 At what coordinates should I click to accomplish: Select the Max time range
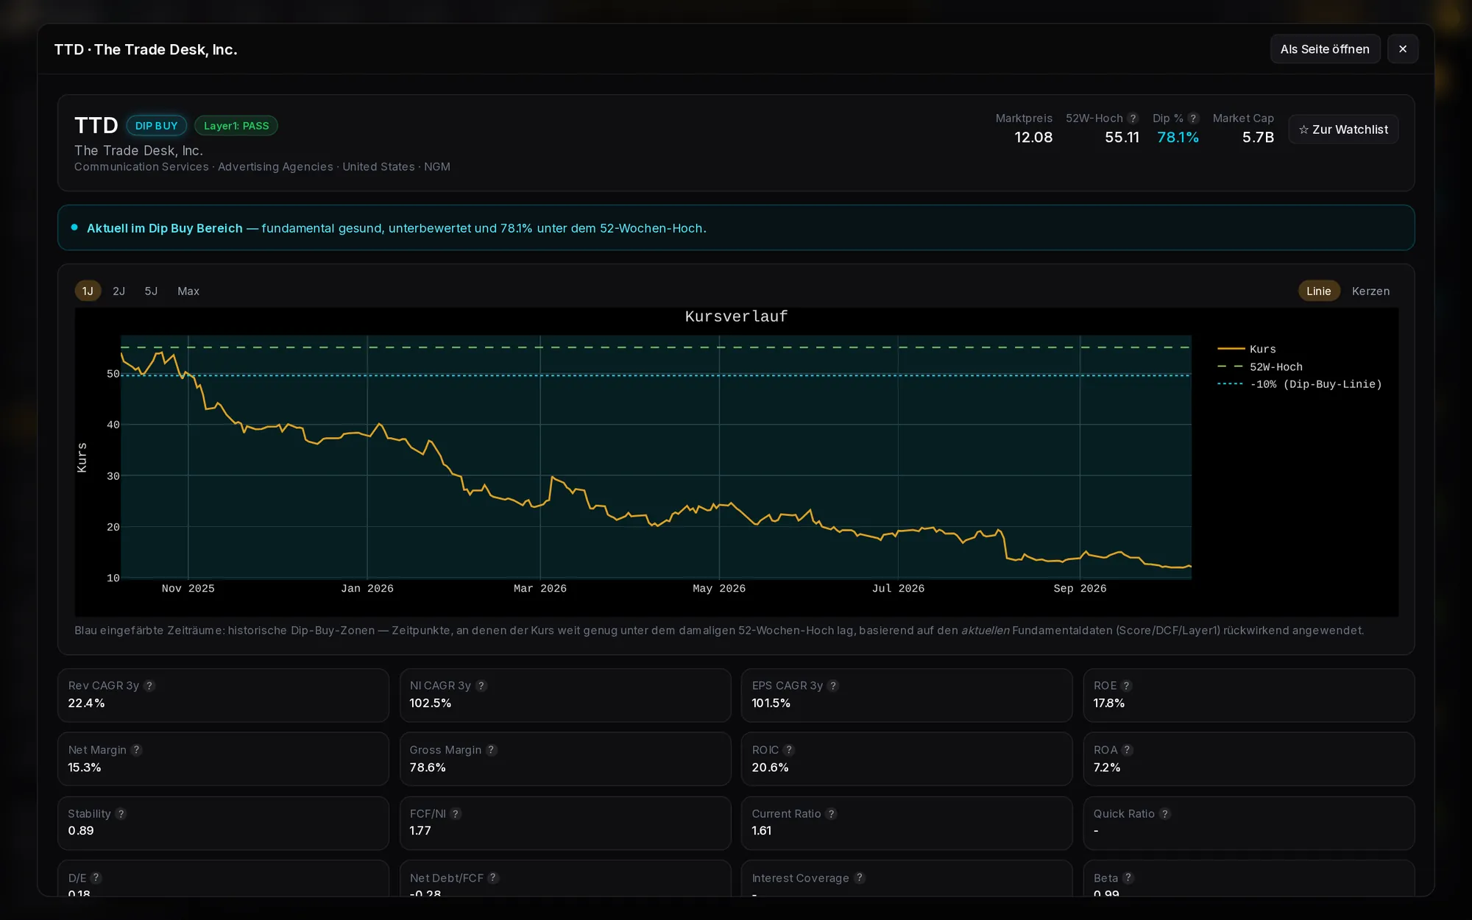188,291
